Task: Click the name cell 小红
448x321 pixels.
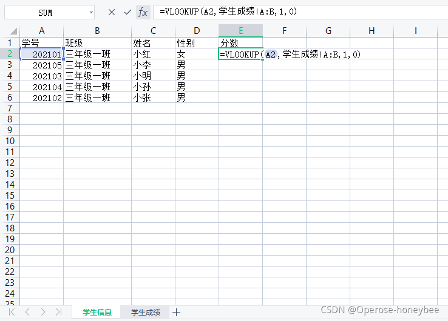Action: click(154, 54)
